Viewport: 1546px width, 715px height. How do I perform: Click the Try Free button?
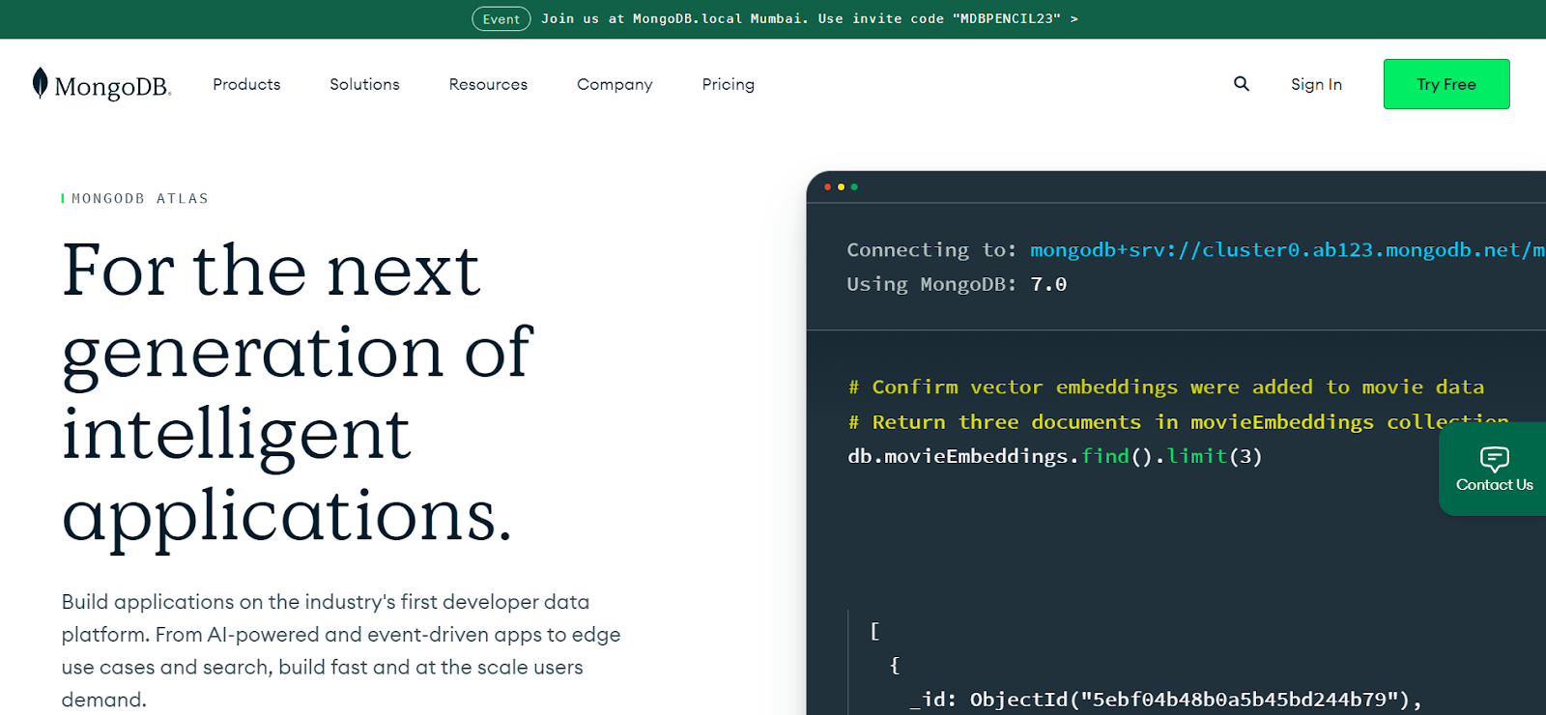[1446, 84]
